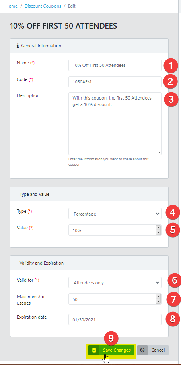The width and height of the screenshot is (181, 365).
Task: Click the clipboard icon on Save Changes
Action: click(94, 350)
